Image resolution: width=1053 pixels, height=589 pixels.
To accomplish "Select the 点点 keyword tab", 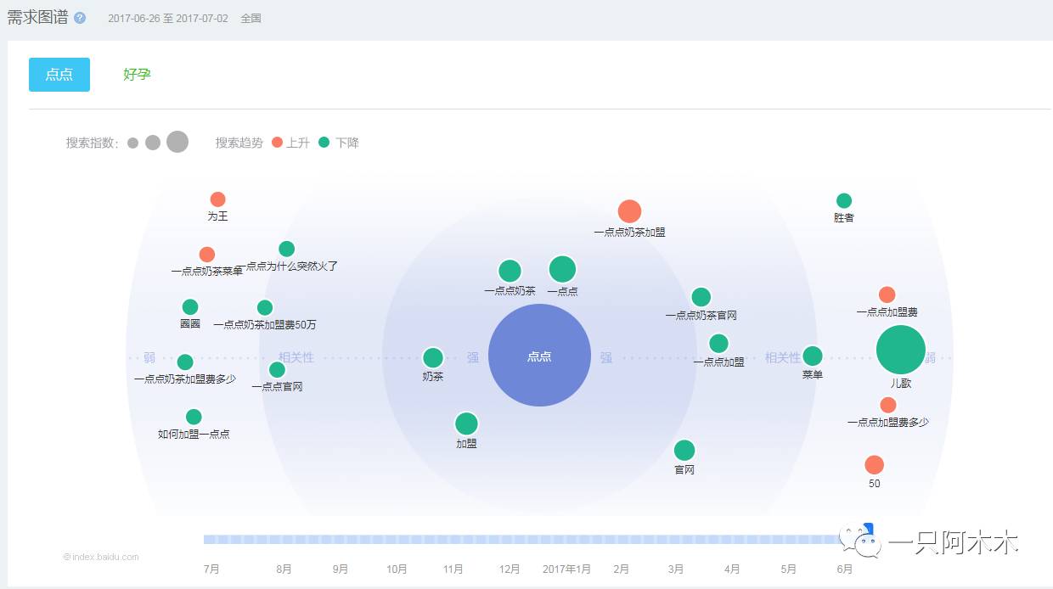I will pyautogui.click(x=59, y=75).
